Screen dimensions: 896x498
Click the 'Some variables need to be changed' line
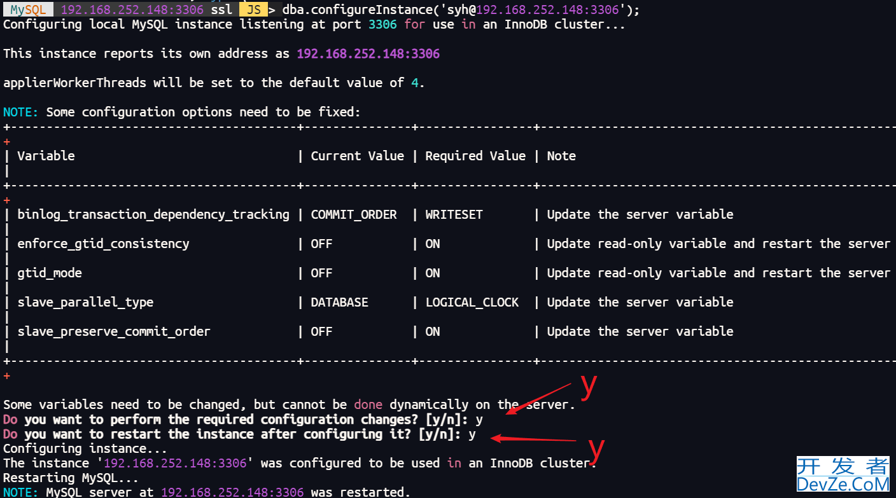click(x=290, y=405)
